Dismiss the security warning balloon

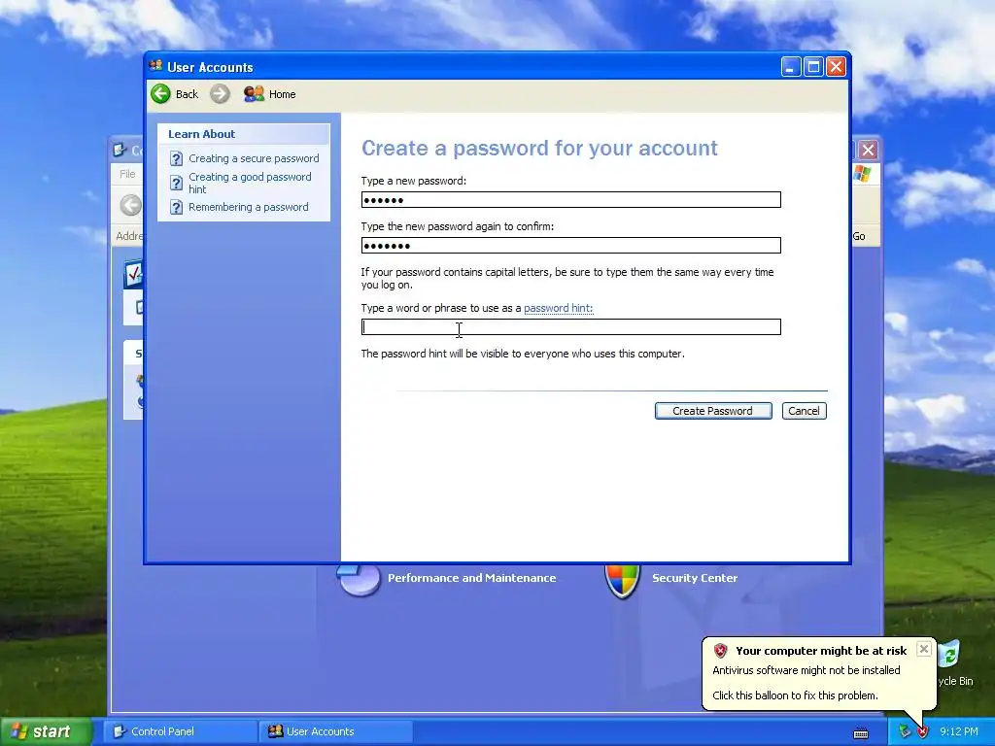pos(924,649)
